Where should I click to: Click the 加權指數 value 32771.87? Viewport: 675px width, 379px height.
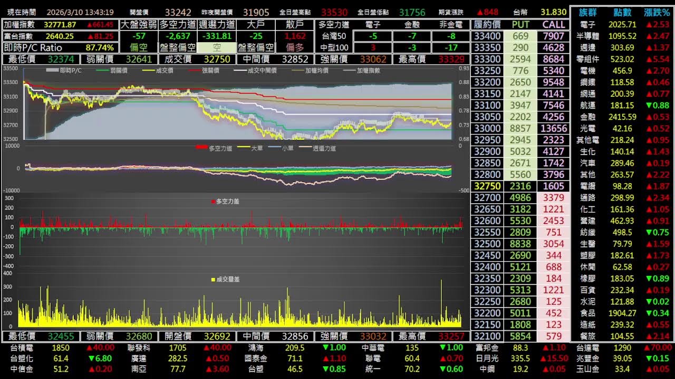(60, 24)
